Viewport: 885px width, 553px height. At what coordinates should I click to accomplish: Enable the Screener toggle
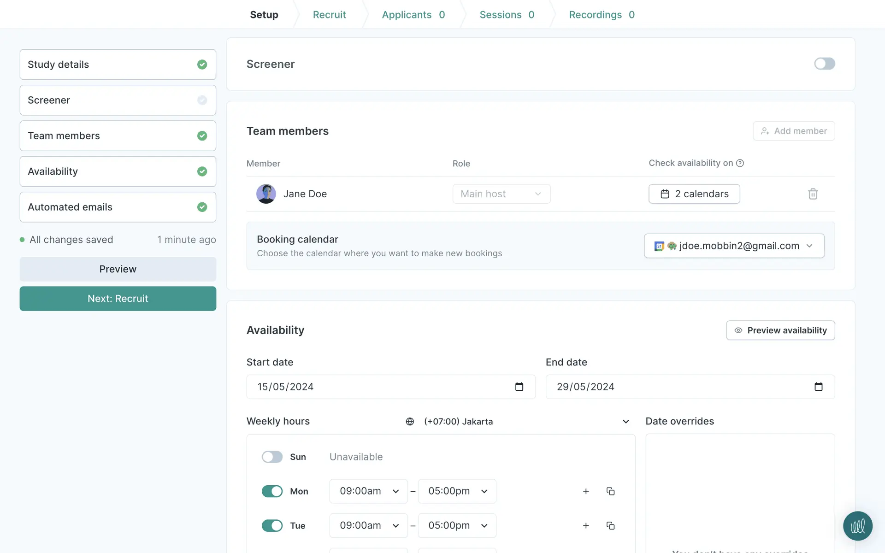pos(824,64)
